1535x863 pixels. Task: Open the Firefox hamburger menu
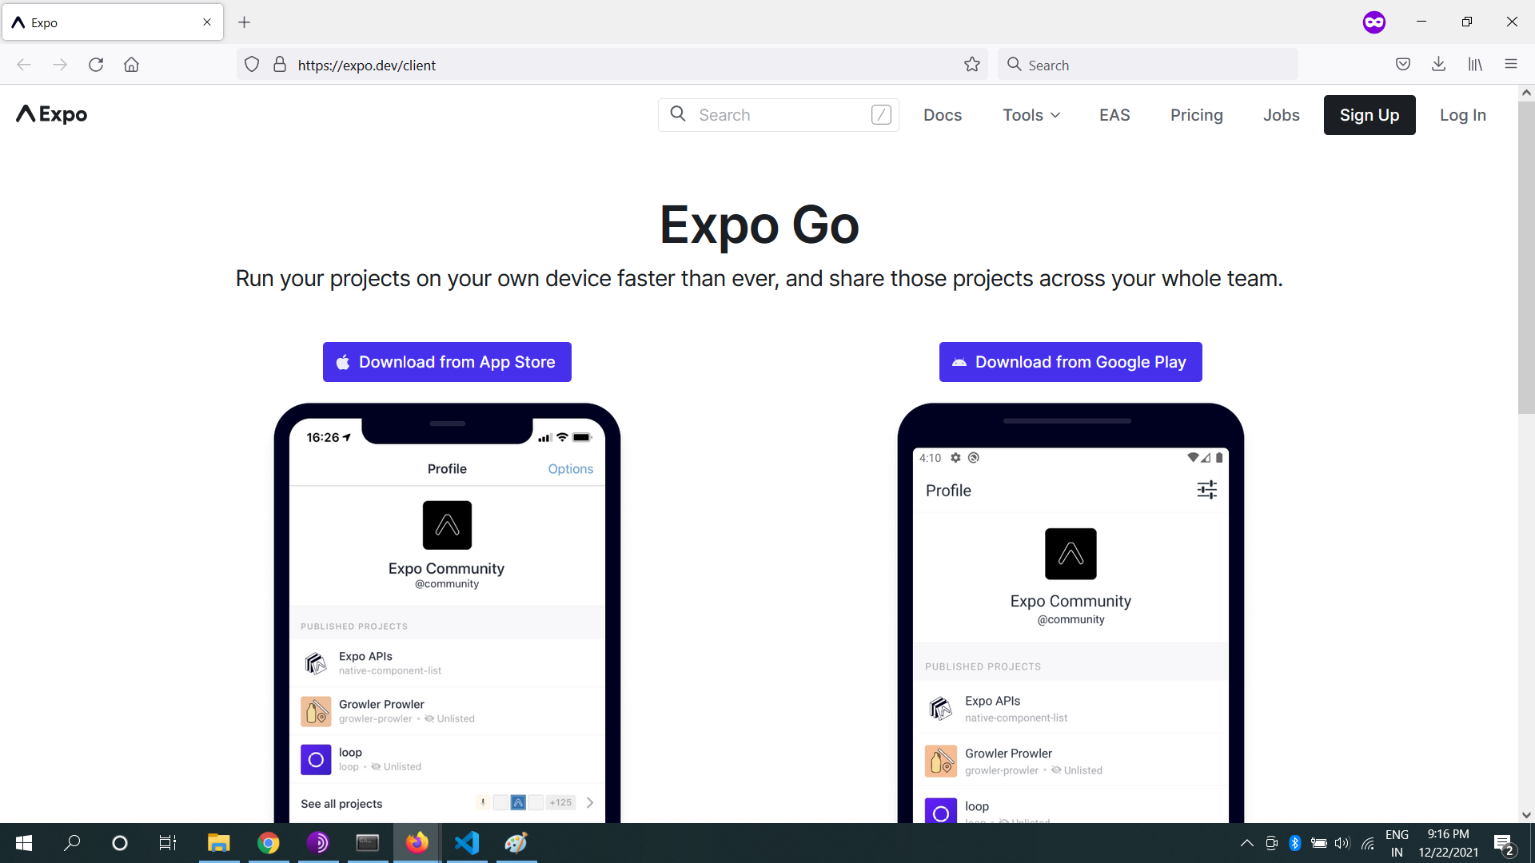1511,65
